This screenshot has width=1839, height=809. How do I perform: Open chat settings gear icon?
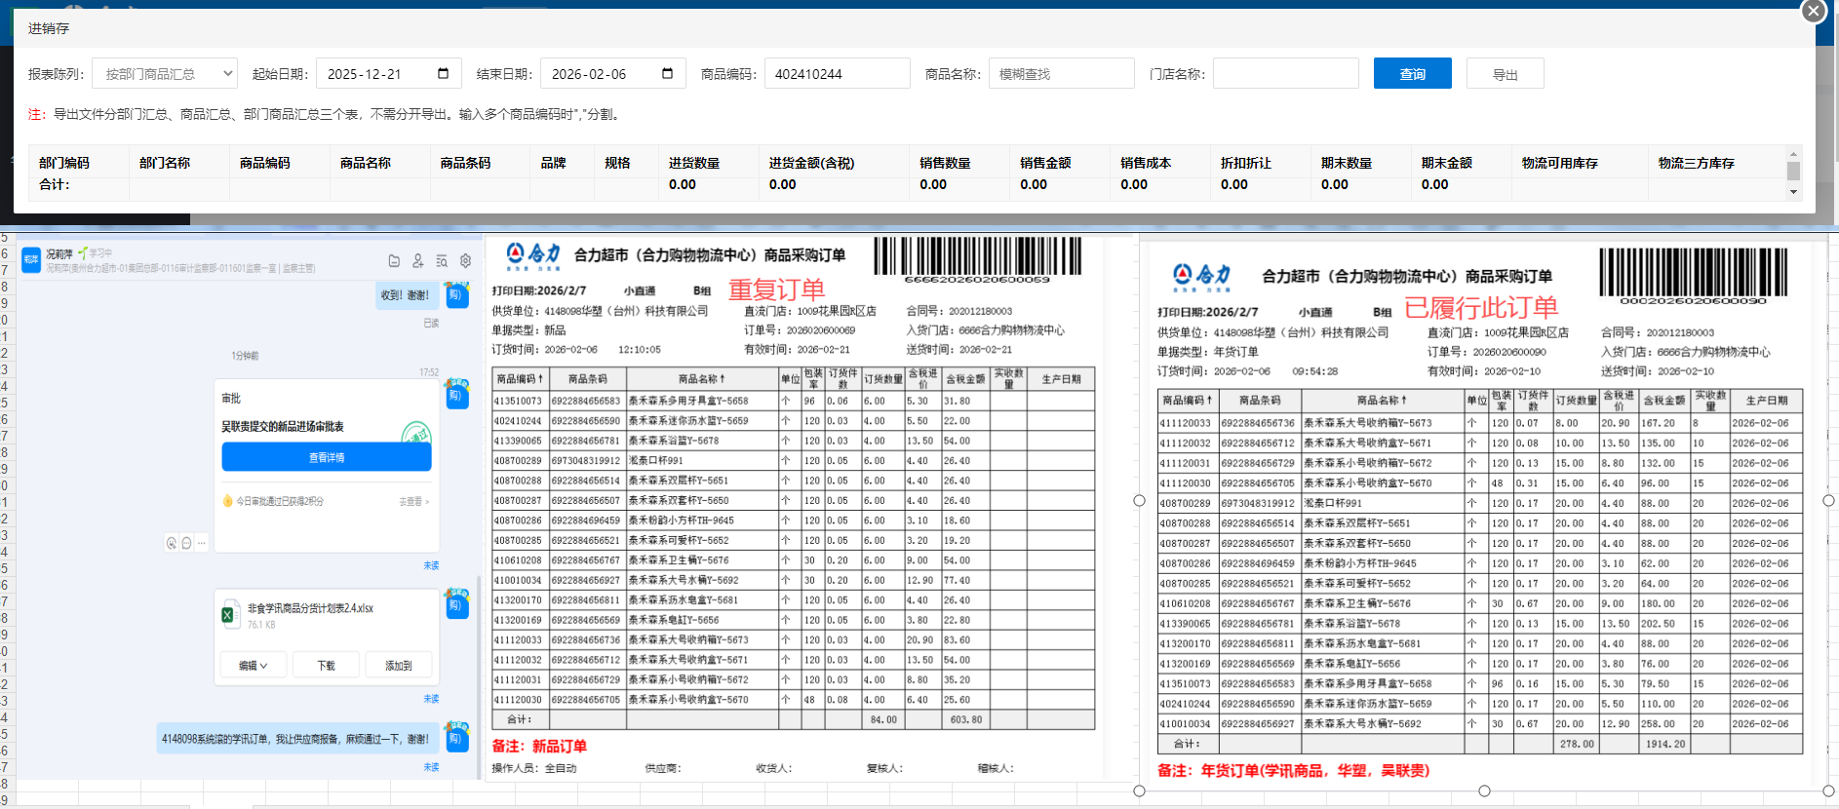tap(466, 261)
